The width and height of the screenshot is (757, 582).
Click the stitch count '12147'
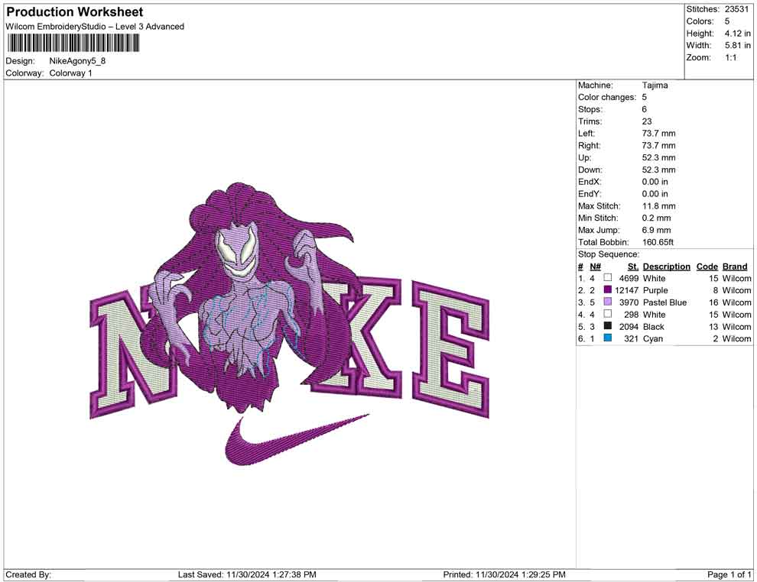point(627,290)
